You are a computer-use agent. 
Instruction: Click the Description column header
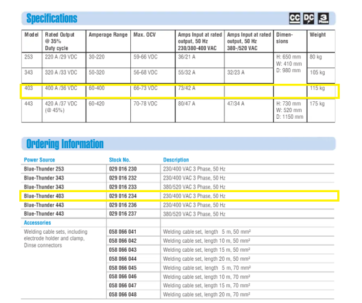176,160
